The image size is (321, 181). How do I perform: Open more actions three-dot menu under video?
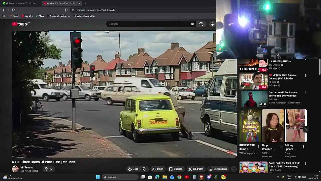click(234, 169)
